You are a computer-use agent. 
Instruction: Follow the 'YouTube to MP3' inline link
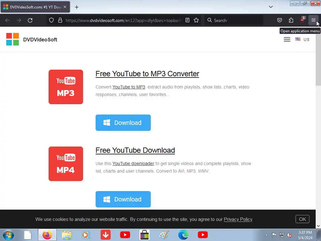tap(129, 87)
